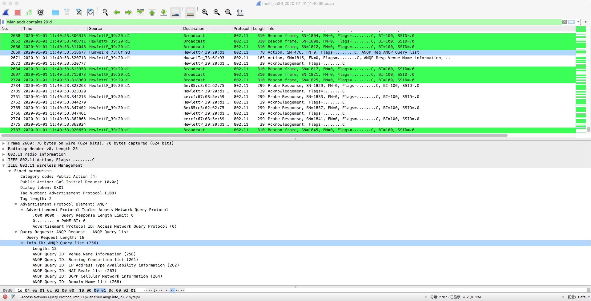Collapse the Query Request: ANQP Request node
The height and width of the screenshot is (301, 591).
point(16,232)
